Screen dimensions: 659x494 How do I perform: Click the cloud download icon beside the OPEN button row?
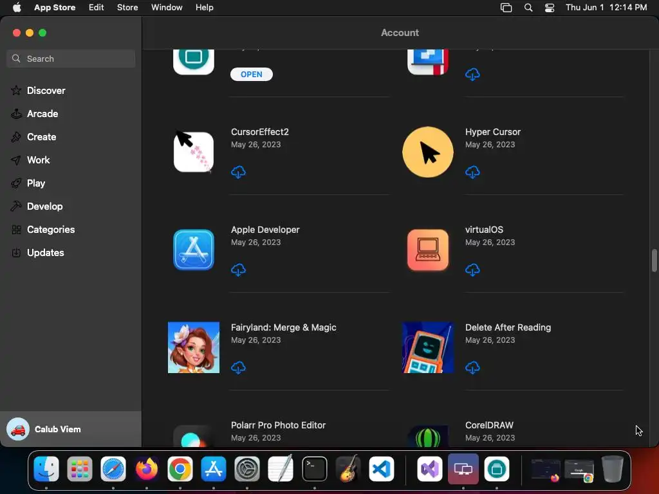[x=472, y=75]
